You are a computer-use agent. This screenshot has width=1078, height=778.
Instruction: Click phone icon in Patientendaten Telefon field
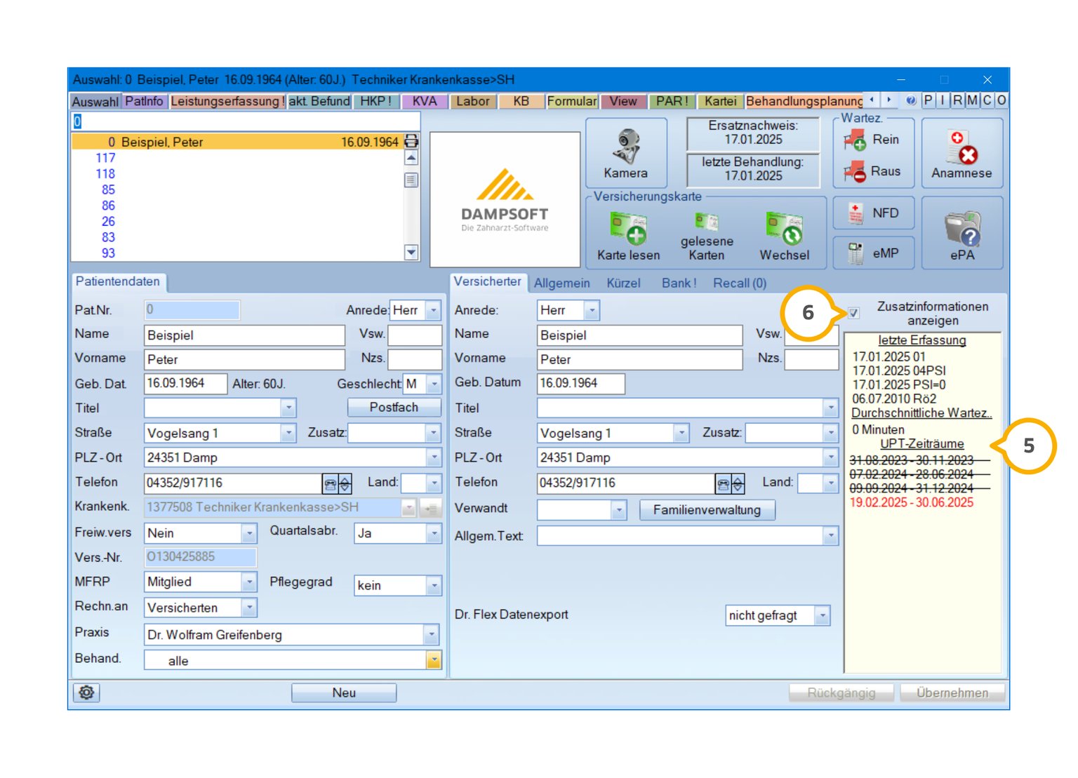pos(330,483)
